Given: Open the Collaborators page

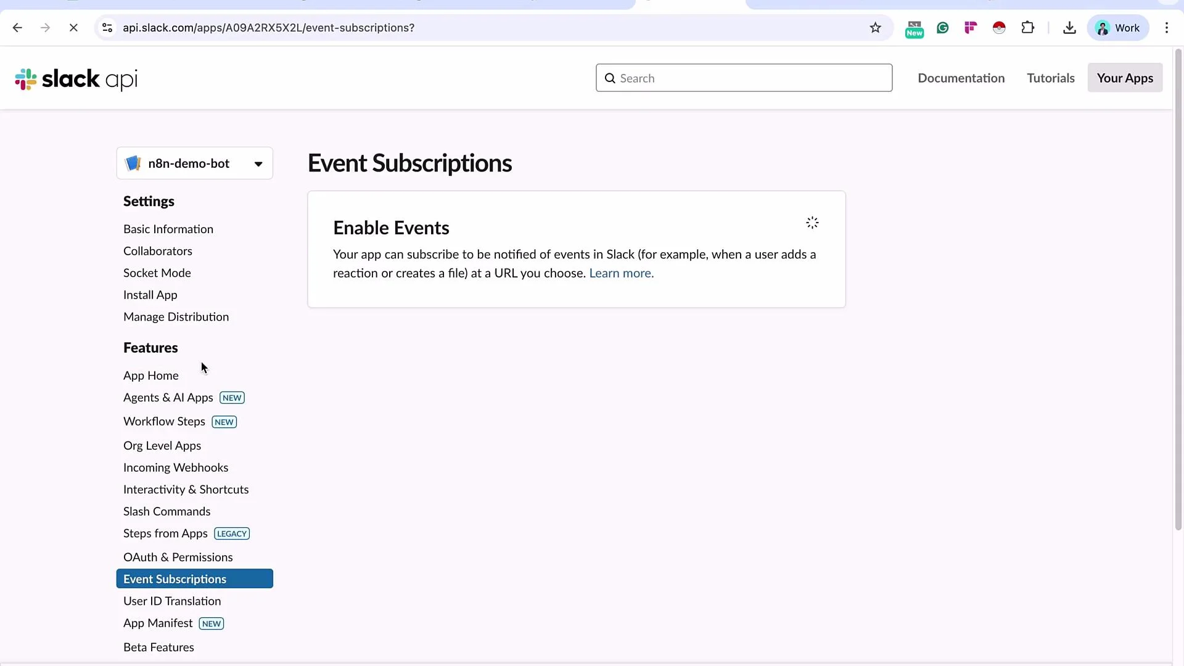Looking at the screenshot, I should pos(158,251).
